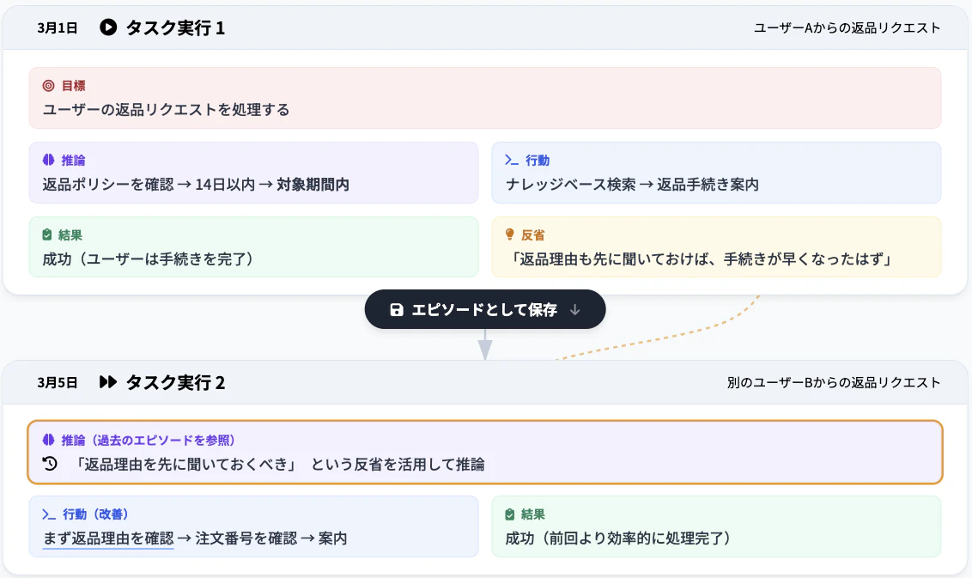Select the タスク実行 1 heading
This screenshot has width=972, height=578.
click(175, 27)
